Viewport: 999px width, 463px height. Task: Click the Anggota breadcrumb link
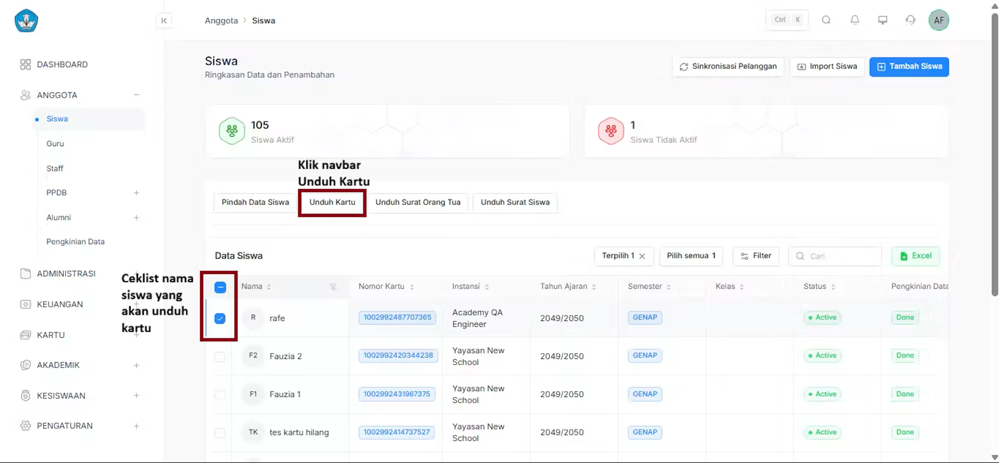(x=221, y=21)
